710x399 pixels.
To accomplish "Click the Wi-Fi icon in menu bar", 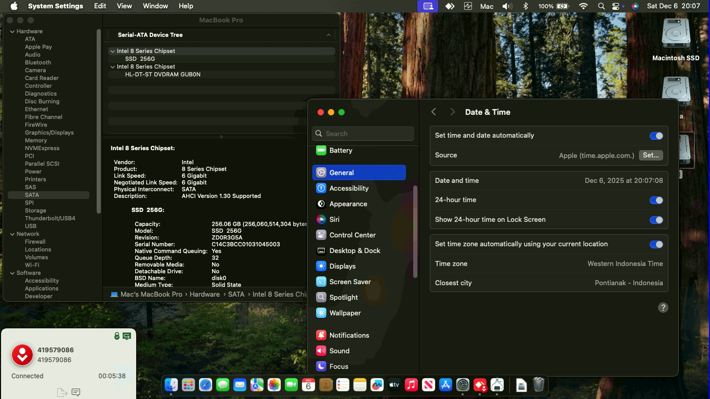I will (583, 6).
